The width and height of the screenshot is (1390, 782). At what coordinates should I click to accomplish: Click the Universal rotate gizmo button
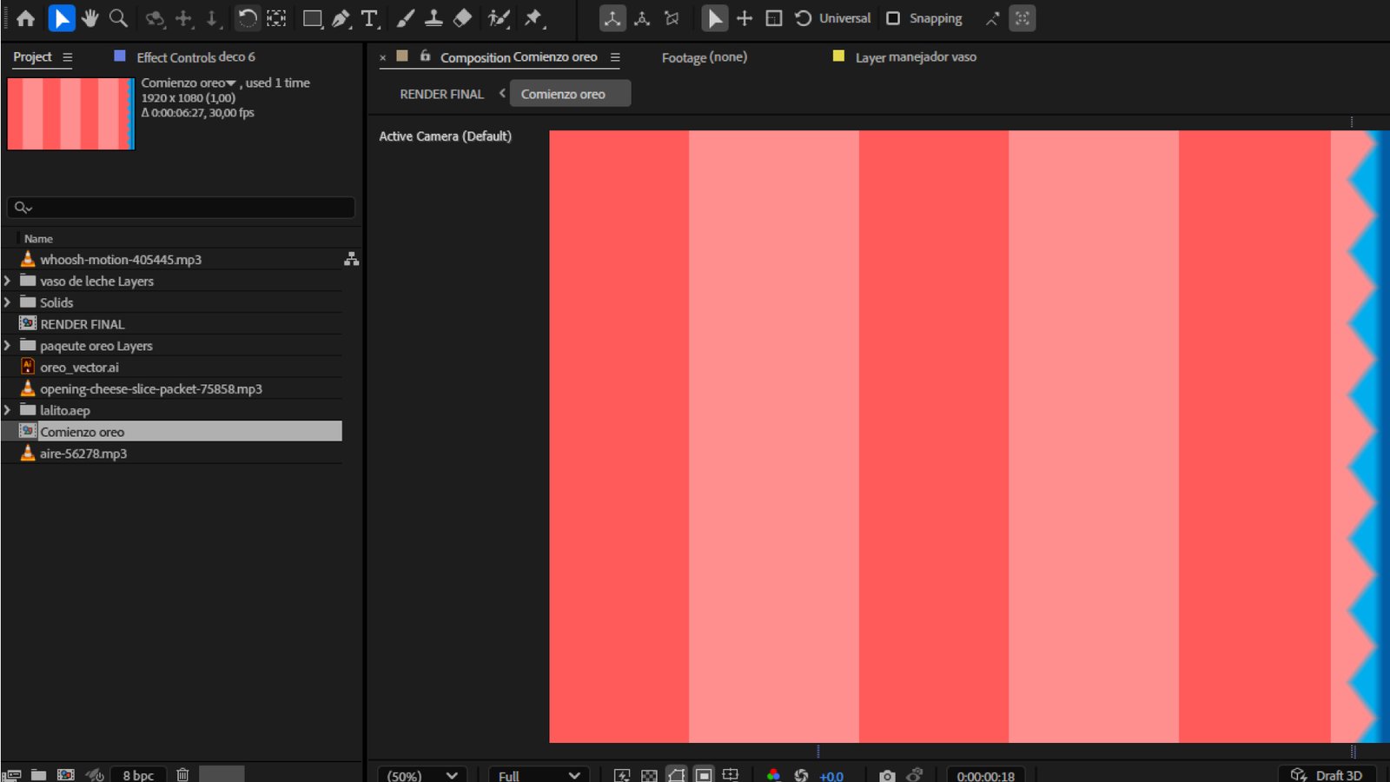[x=832, y=18]
